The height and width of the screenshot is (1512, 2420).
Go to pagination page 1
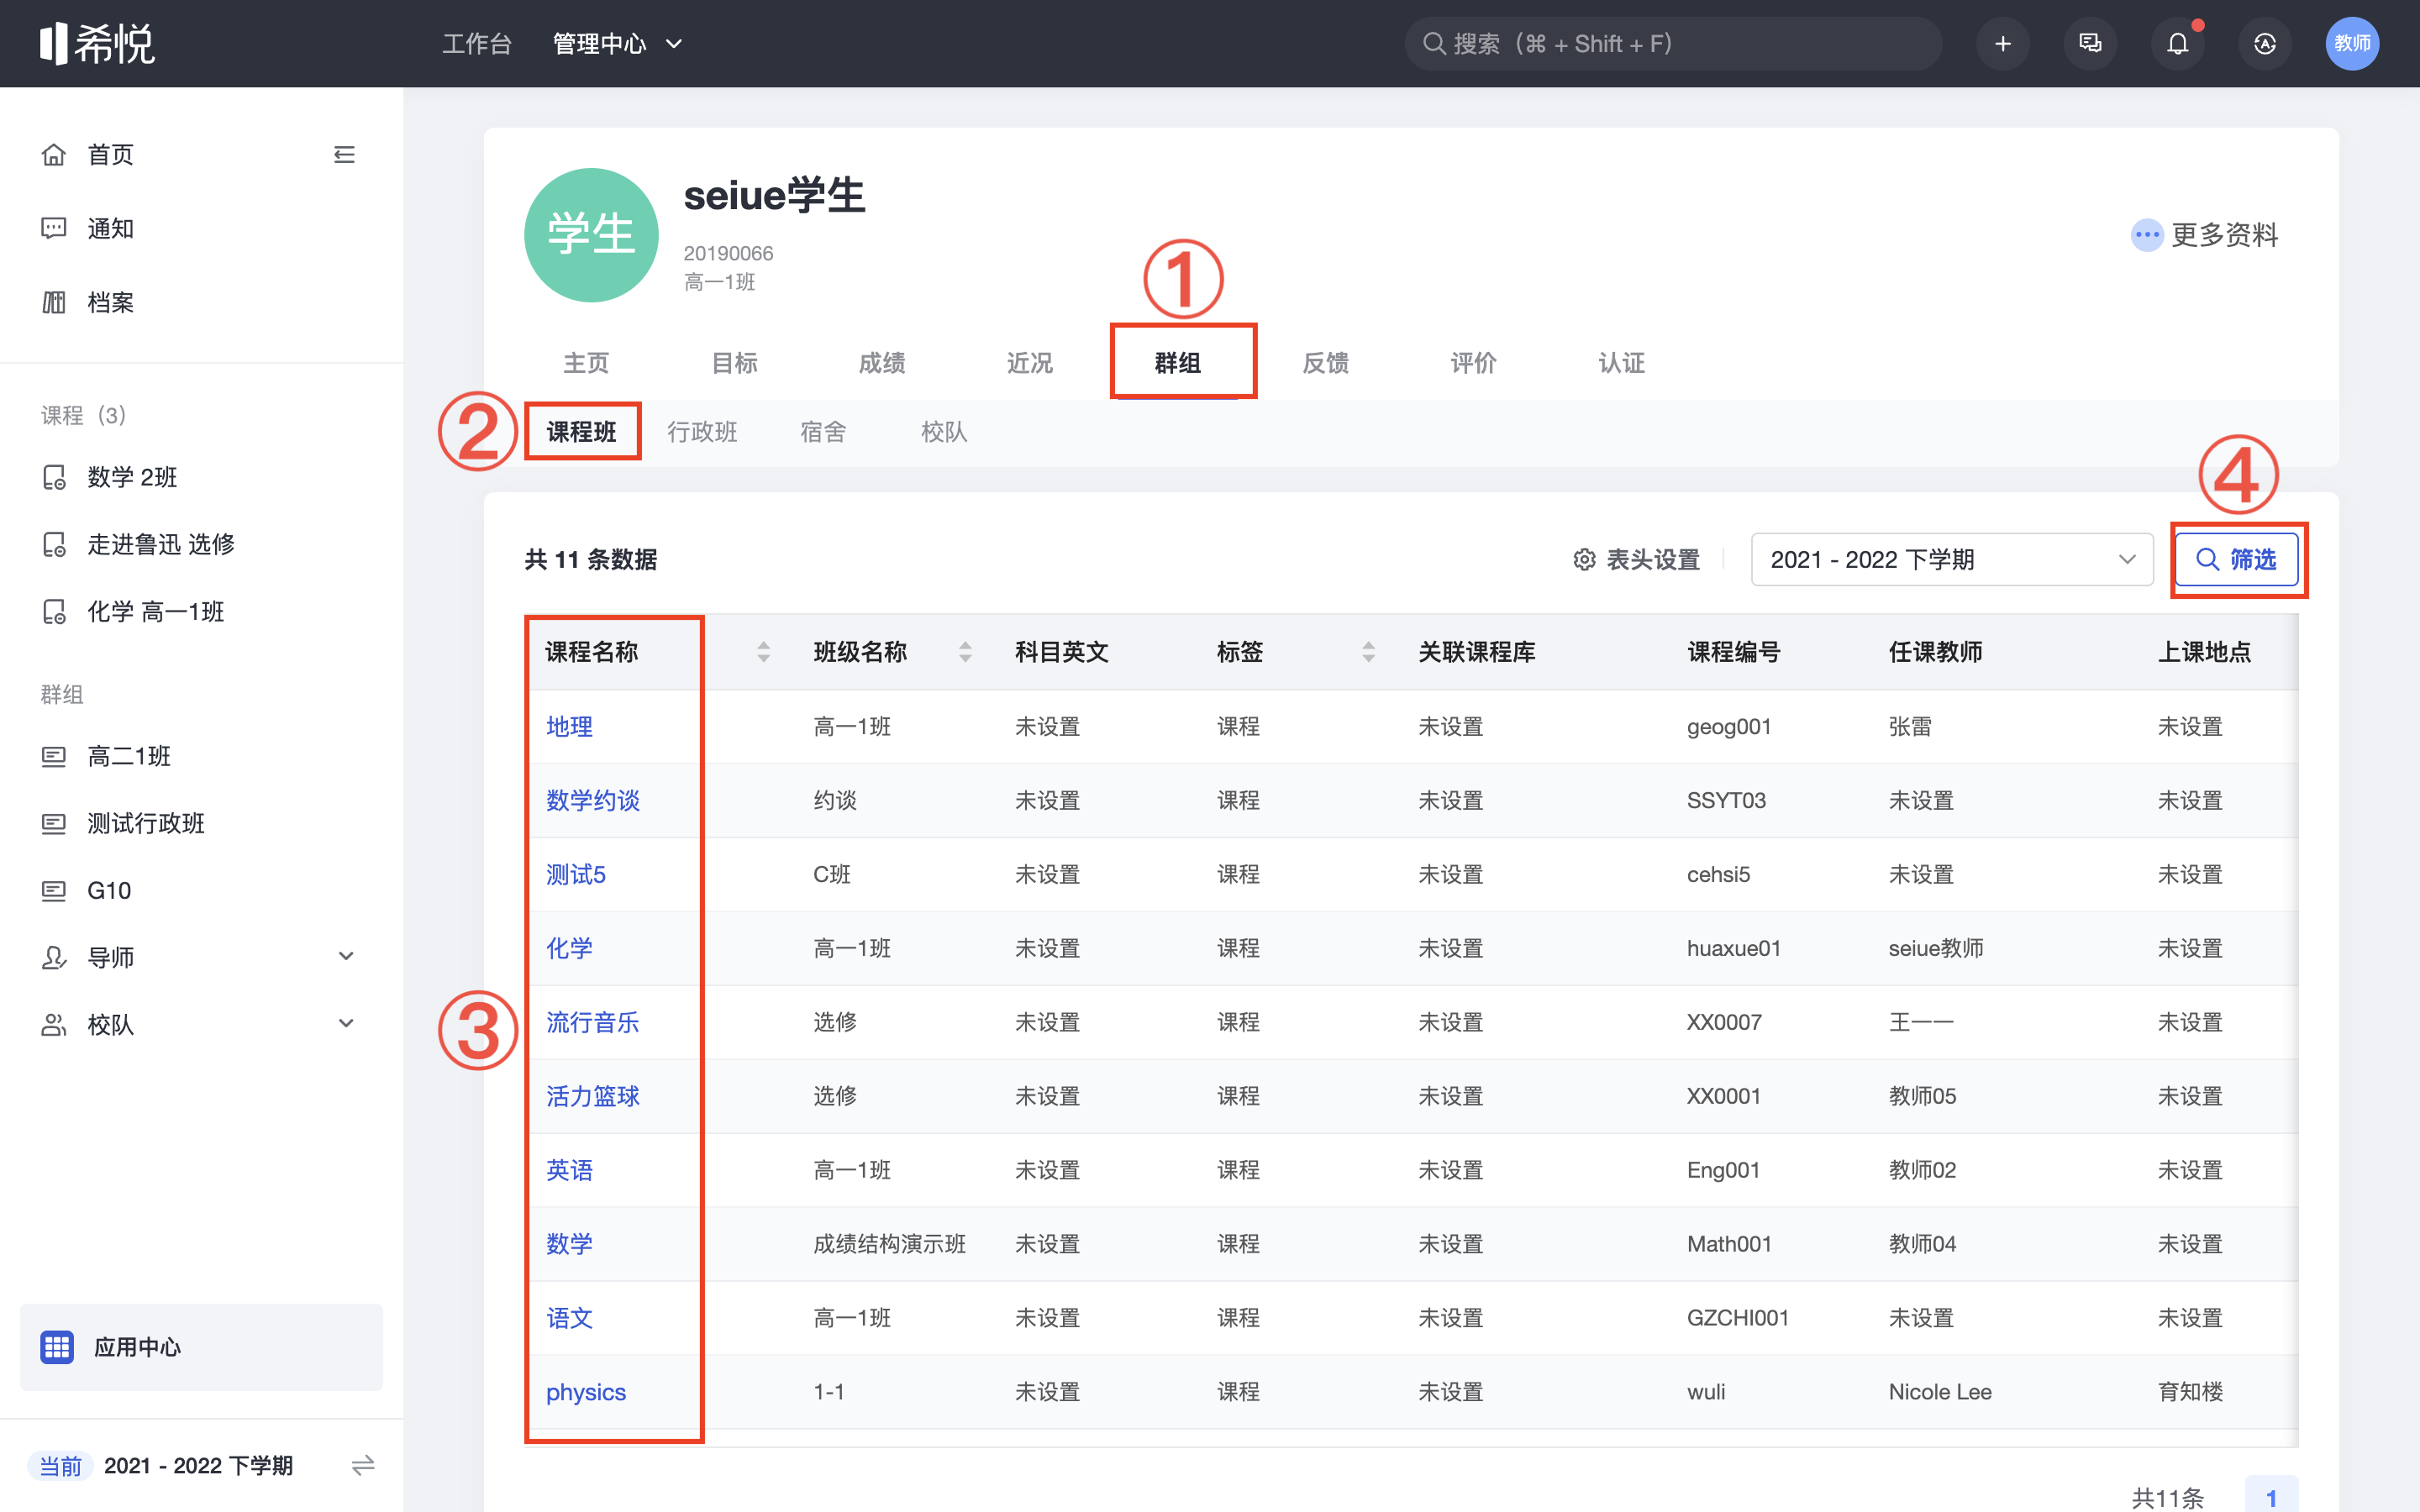(2271, 1498)
